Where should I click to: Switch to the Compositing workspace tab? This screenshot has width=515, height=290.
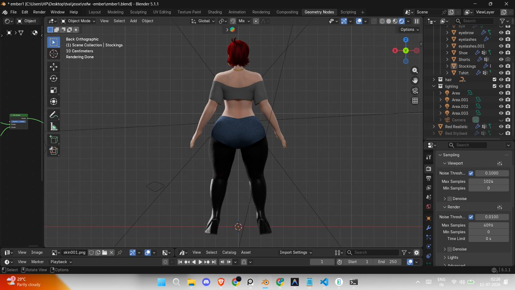(287, 12)
